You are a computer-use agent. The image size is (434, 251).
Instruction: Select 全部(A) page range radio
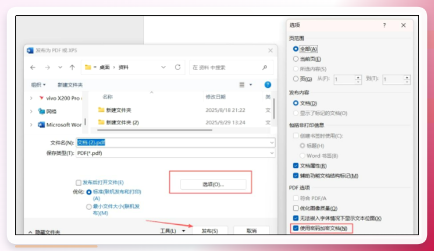coord(296,49)
